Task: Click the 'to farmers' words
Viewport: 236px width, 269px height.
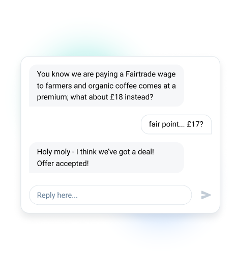Action: pos(54,86)
